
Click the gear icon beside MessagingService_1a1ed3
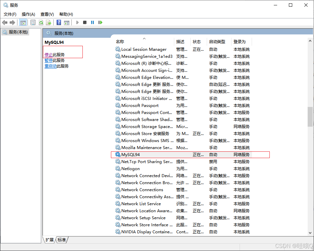[x=118, y=56]
